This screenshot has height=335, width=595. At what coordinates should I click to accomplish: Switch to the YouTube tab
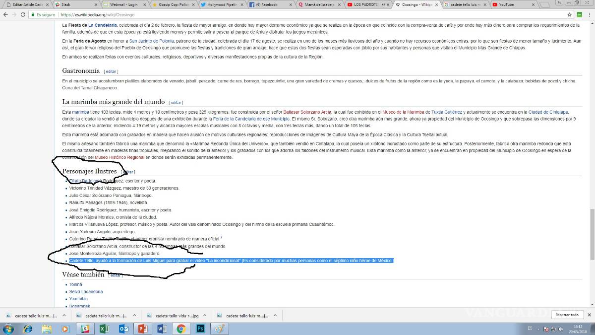511,4
